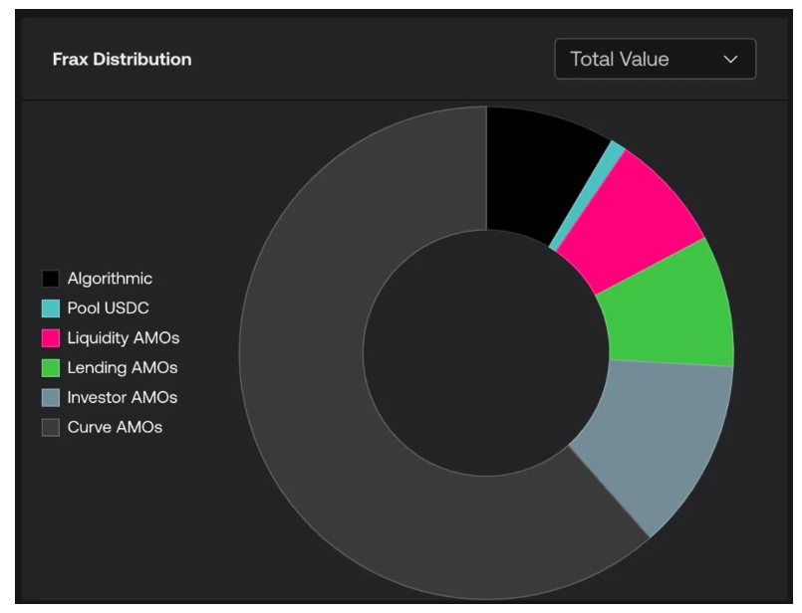Click the dark gray Curve AMOs legend swatch

pos(50,427)
